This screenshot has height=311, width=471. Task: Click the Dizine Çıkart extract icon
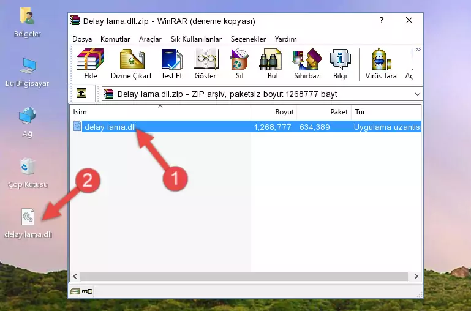(131, 64)
